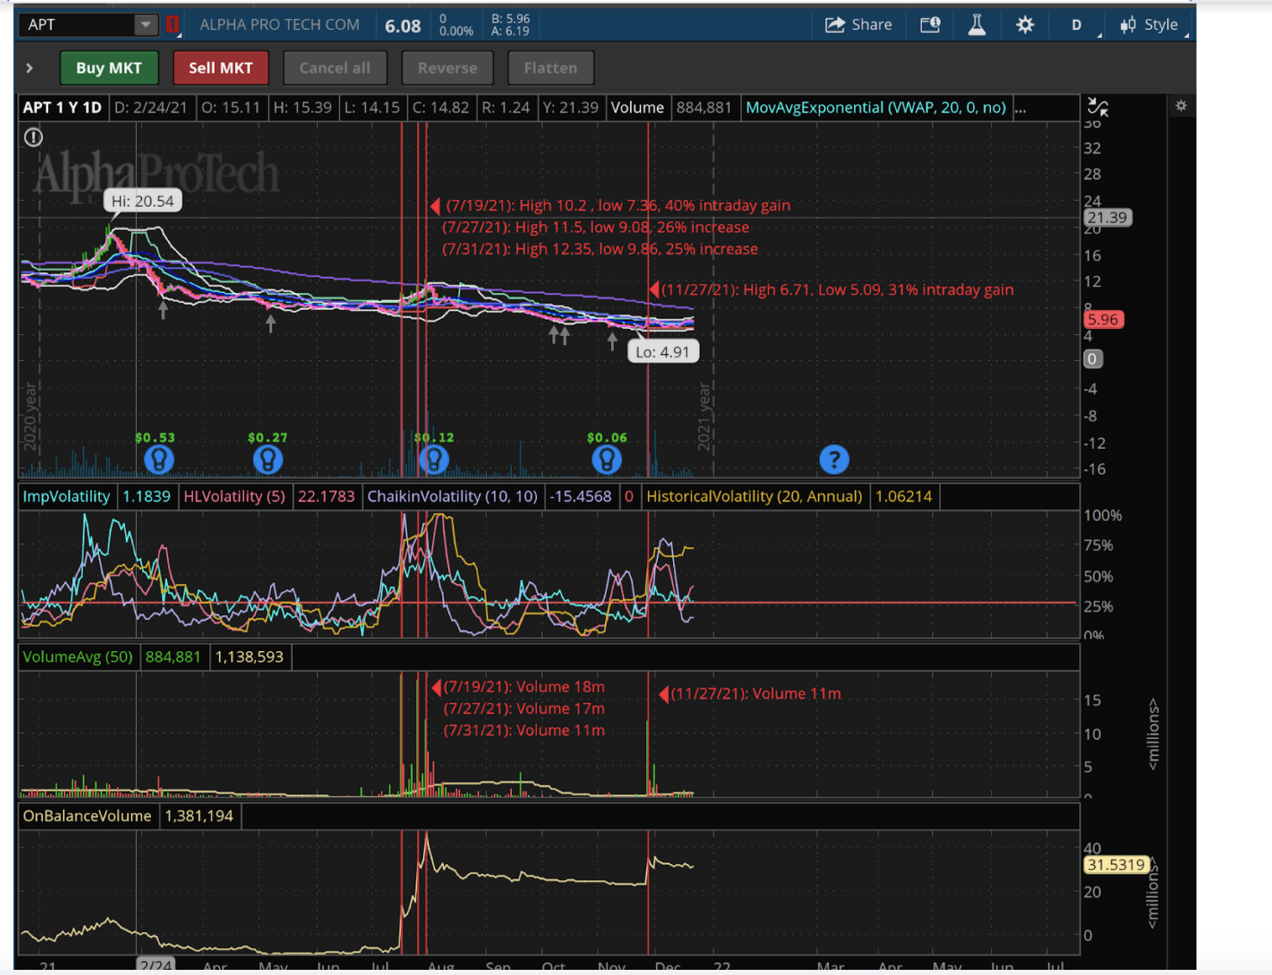This screenshot has height=975, width=1272.
Task: Click the VolumeAvg (50) study label
Action: (x=78, y=656)
